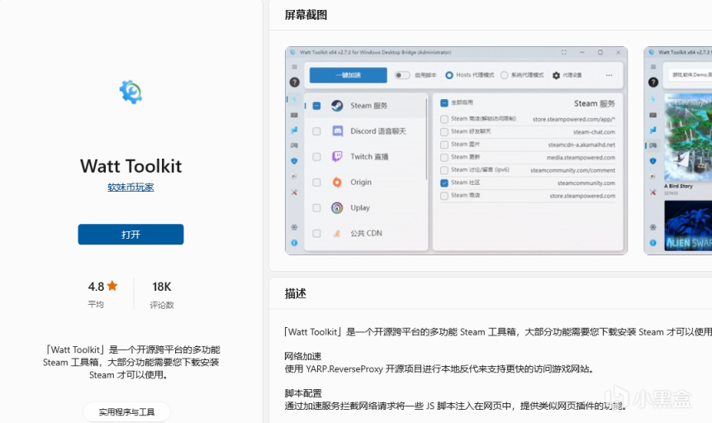Click the hamburger menu icon in first screenshot
This screenshot has height=423, width=712.
pos(294,67)
